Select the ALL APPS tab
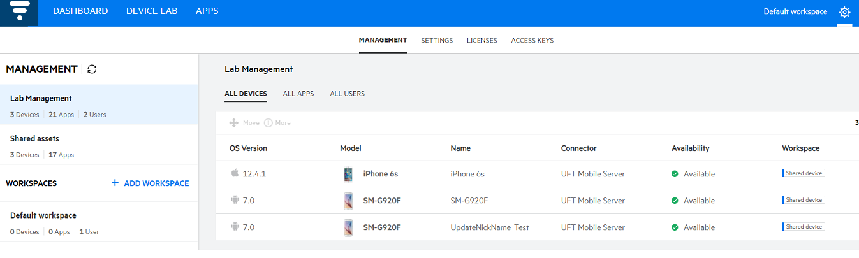This screenshot has height=258, width=859. [x=298, y=94]
